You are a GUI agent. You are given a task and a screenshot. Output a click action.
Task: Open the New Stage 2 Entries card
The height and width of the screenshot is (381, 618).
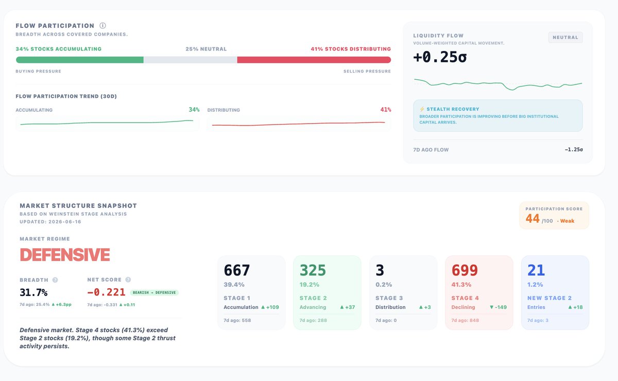coord(555,292)
